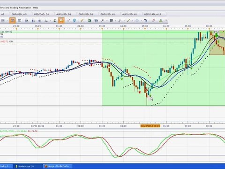Click the hourglass-shaped toolbar icon
Image resolution: width=225 pixels, height=169 pixels.
[x=55, y=21]
